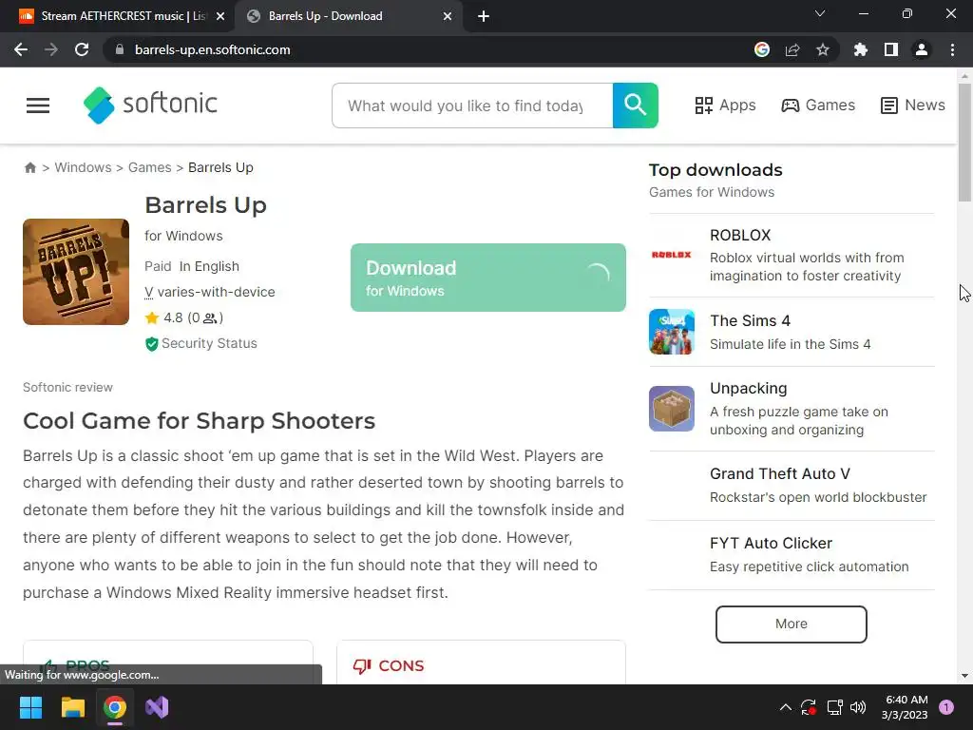The width and height of the screenshot is (973, 730).
Task: Share this page using the share icon
Action: coord(792,49)
